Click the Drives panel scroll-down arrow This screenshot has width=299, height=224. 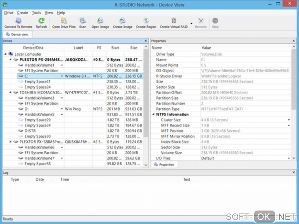click(x=146, y=165)
